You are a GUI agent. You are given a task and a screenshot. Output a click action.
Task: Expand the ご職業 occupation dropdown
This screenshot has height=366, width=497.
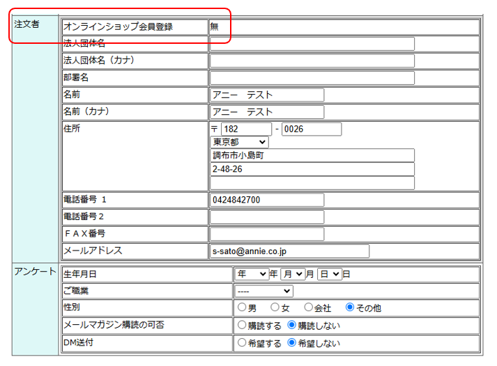(263, 291)
